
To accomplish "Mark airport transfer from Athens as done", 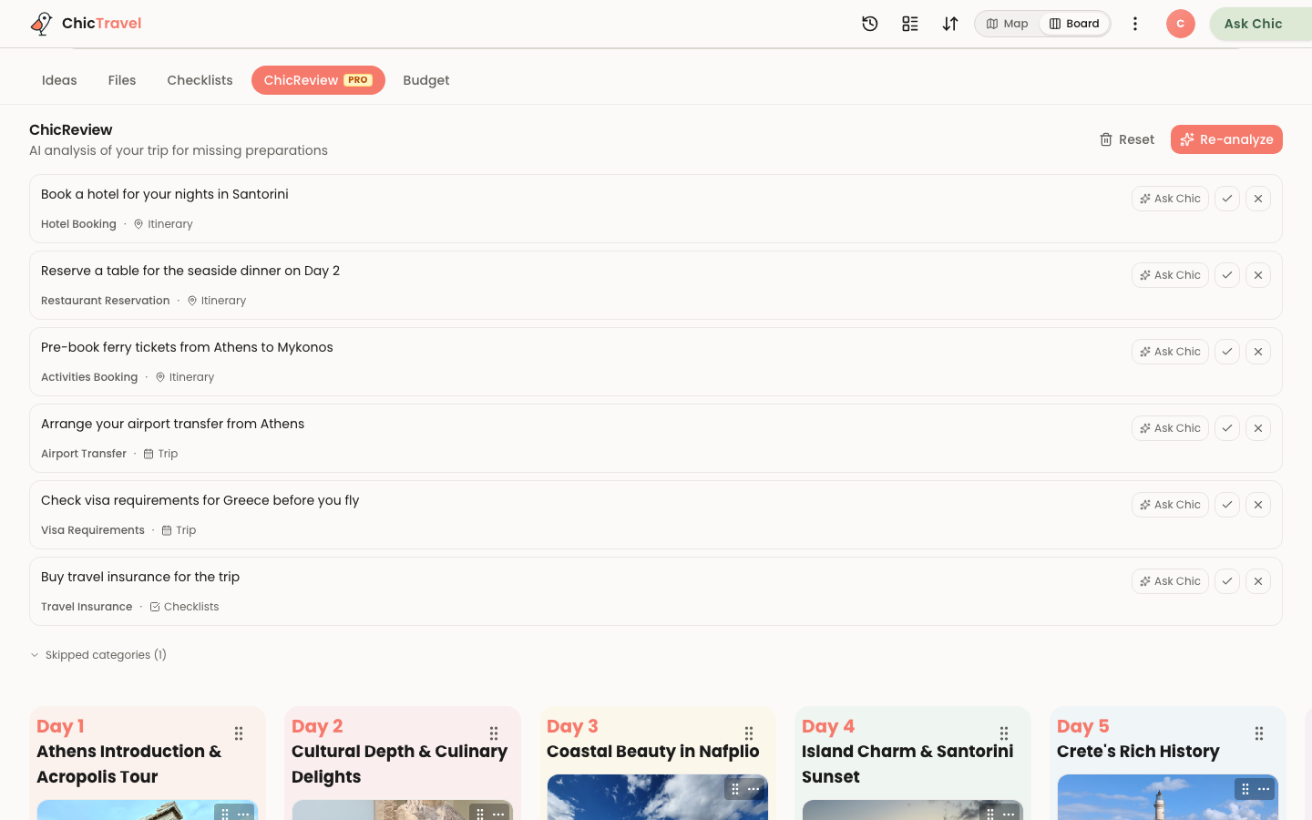I will [1227, 428].
